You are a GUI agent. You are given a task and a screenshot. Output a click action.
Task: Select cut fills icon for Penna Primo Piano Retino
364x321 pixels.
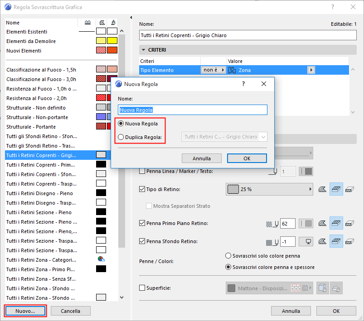pos(349,223)
